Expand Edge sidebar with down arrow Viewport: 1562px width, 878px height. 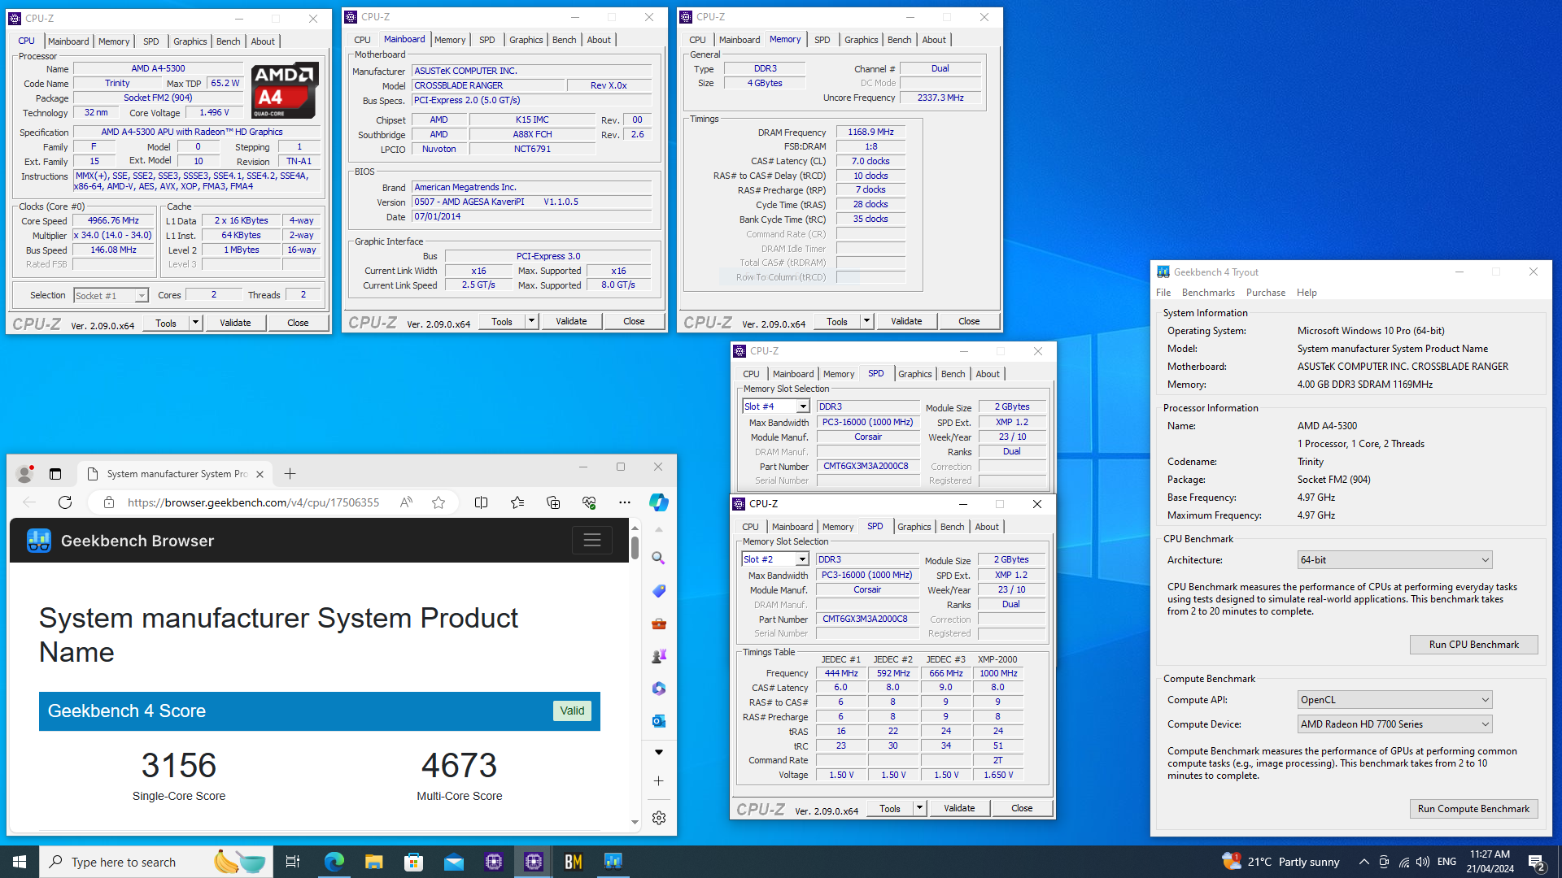(x=658, y=752)
